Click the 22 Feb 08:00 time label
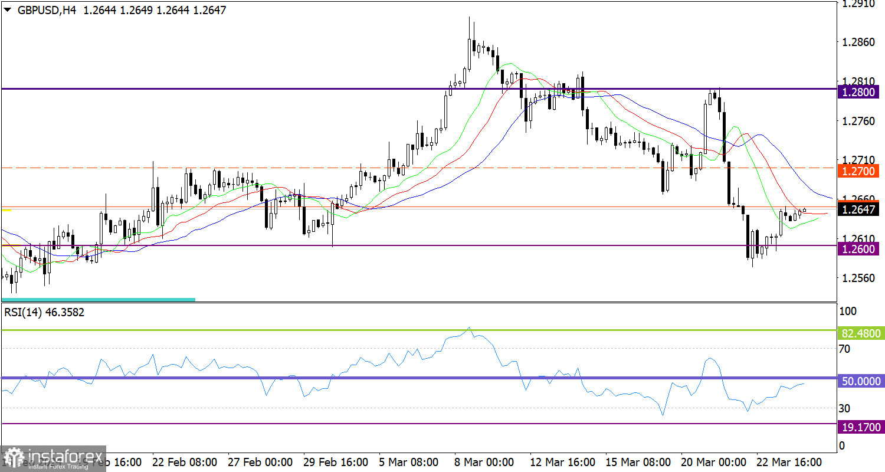 (x=183, y=461)
